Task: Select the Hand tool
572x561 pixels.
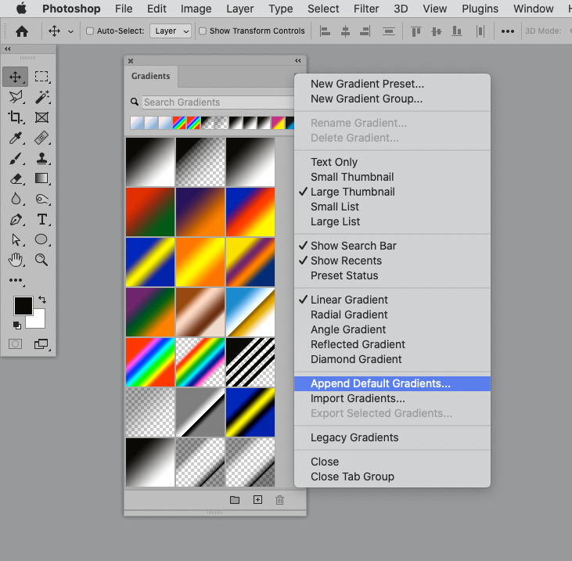Action: [16, 260]
